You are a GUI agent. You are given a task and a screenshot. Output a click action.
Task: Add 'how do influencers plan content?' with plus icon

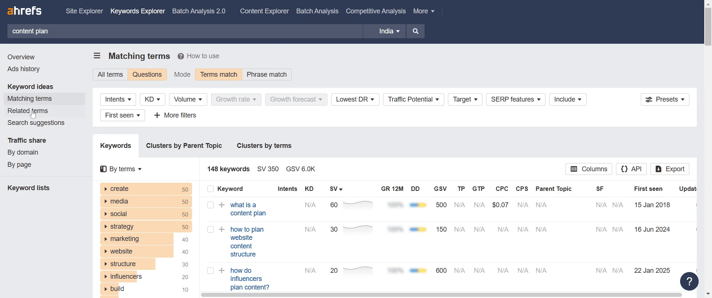pyautogui.click(x=222, y=271)
